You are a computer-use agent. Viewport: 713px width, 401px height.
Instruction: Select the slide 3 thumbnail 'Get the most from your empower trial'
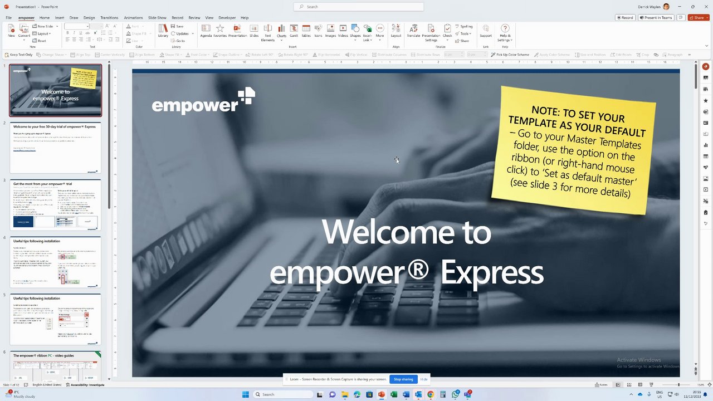(x=55, y=204)
